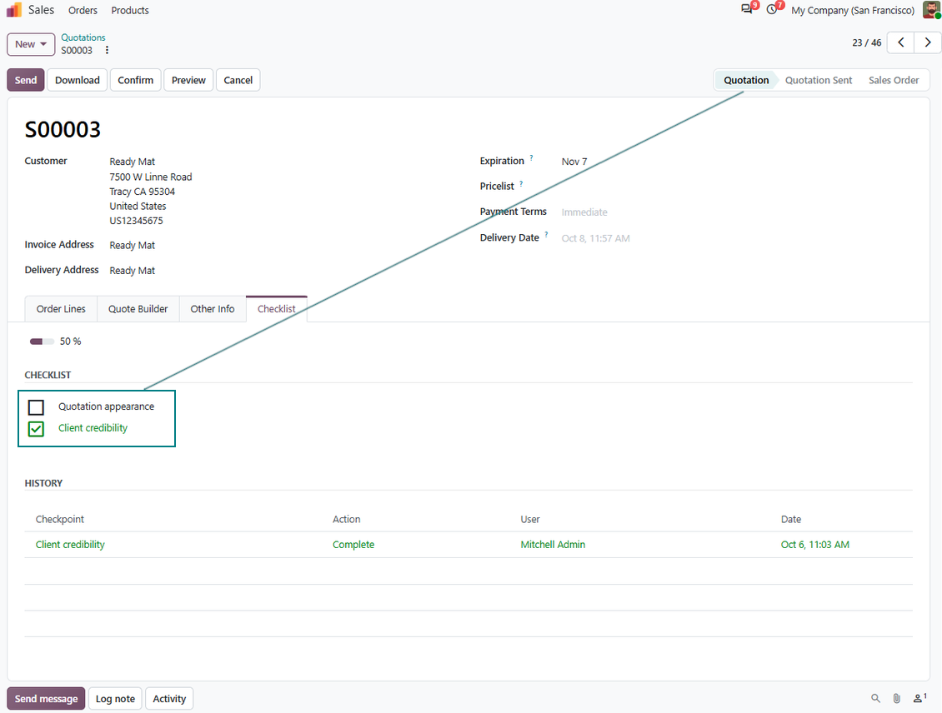Search messages in the chatter
Screen dimensions: 942x713
click(875, 698)
